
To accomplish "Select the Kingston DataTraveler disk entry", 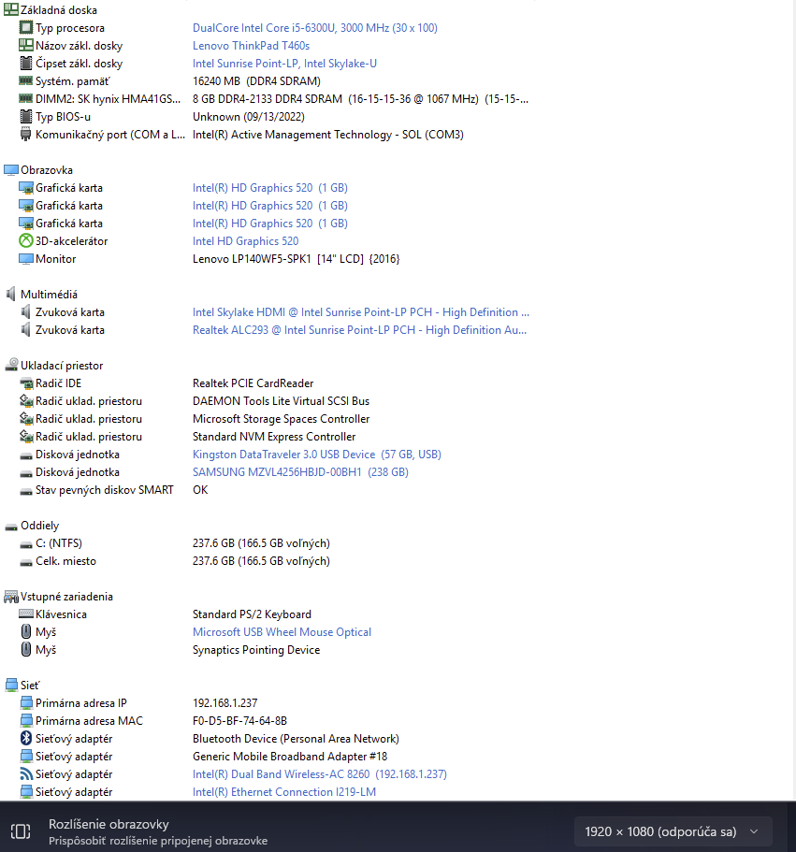I will click(x=315, y=454).
